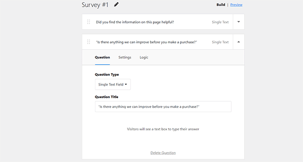Open the Single Text Field question type dropdown
Viewport: 303px width, 162px height.
point(113,84)
